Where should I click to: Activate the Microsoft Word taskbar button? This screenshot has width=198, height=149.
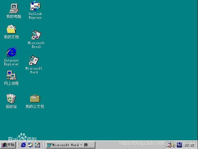(x=71, y=145)
